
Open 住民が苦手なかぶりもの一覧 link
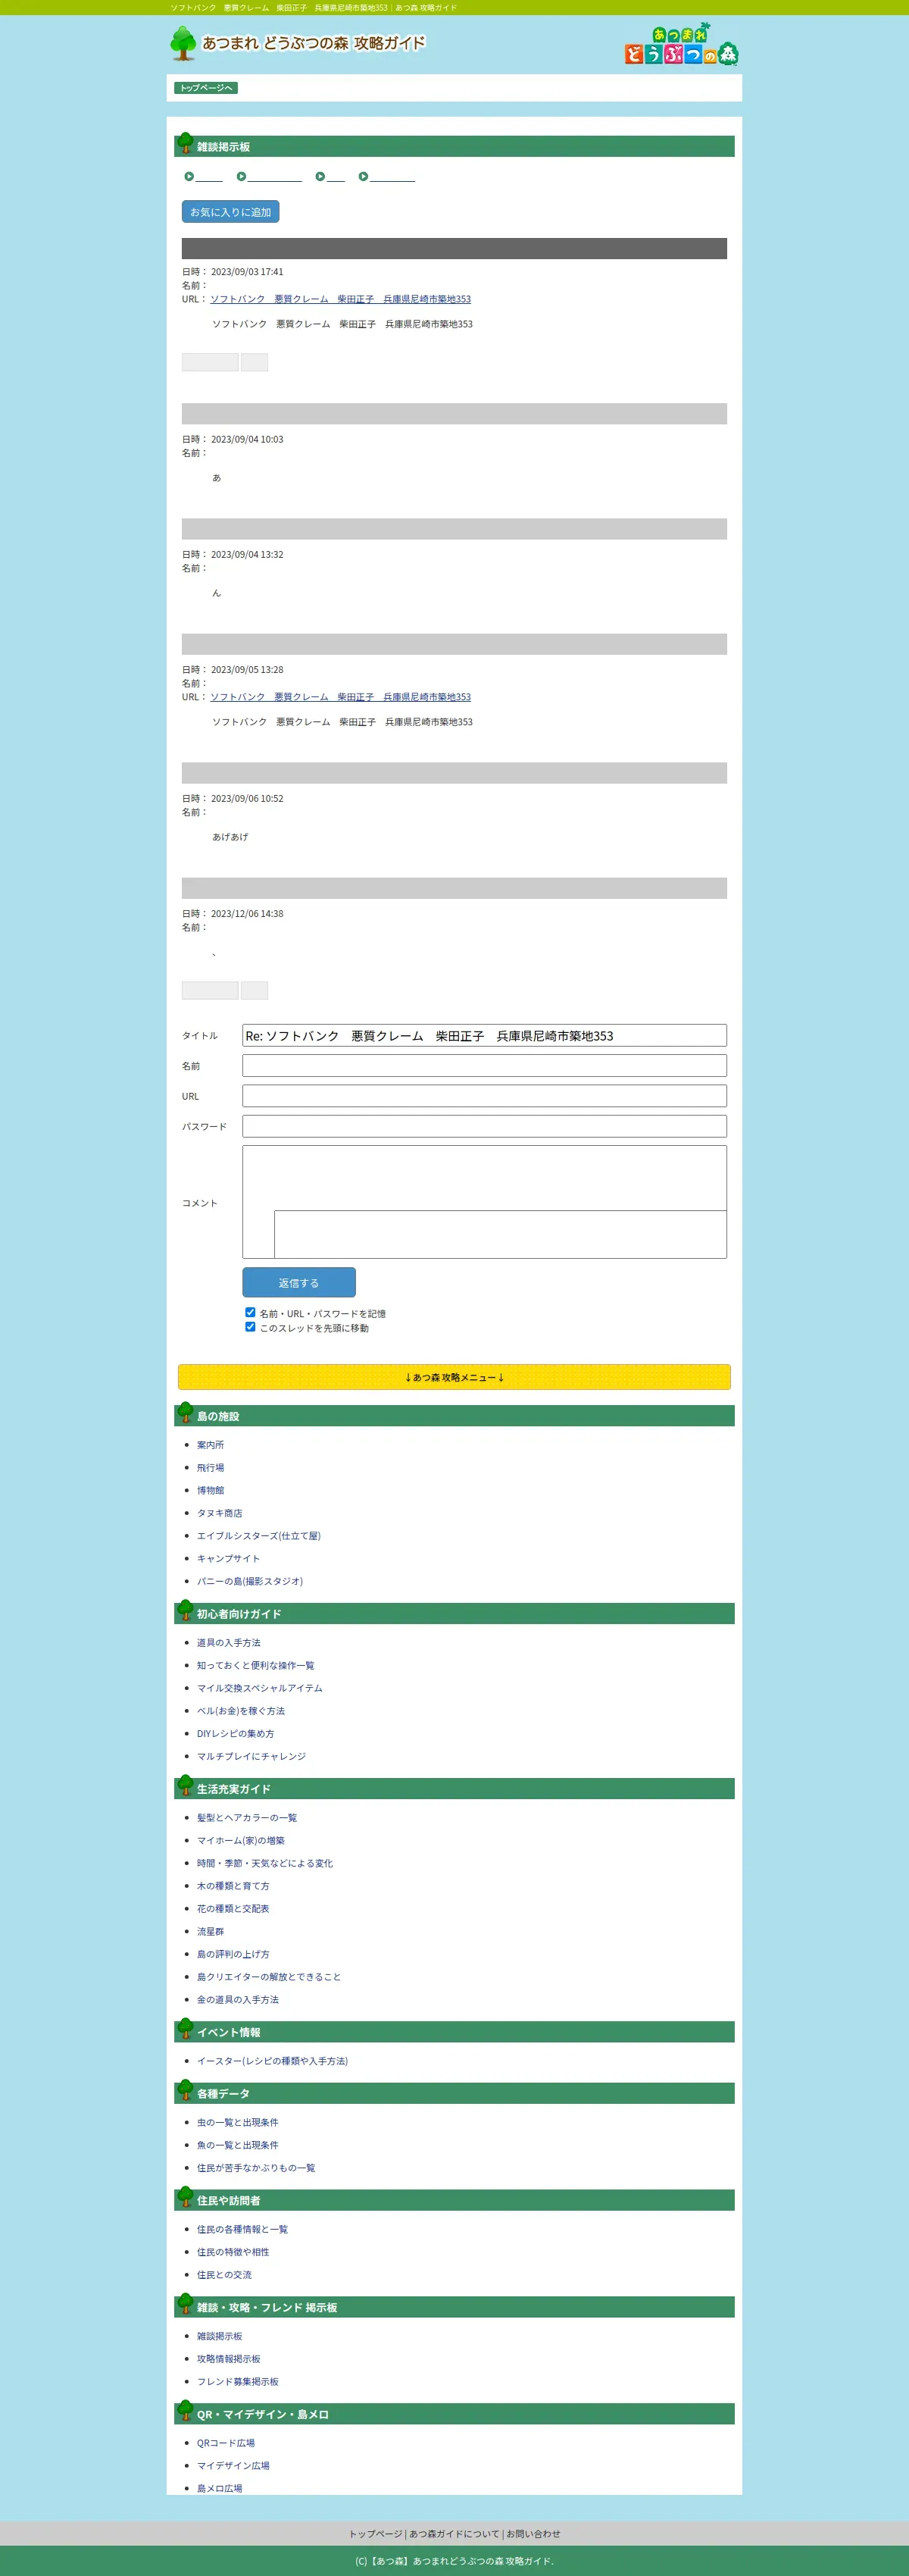point(256,2168)
